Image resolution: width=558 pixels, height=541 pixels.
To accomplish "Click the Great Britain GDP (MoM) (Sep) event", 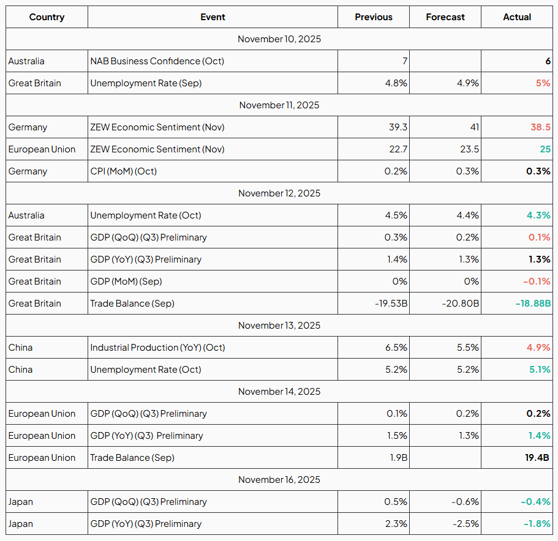I will [x=126, y=282].
